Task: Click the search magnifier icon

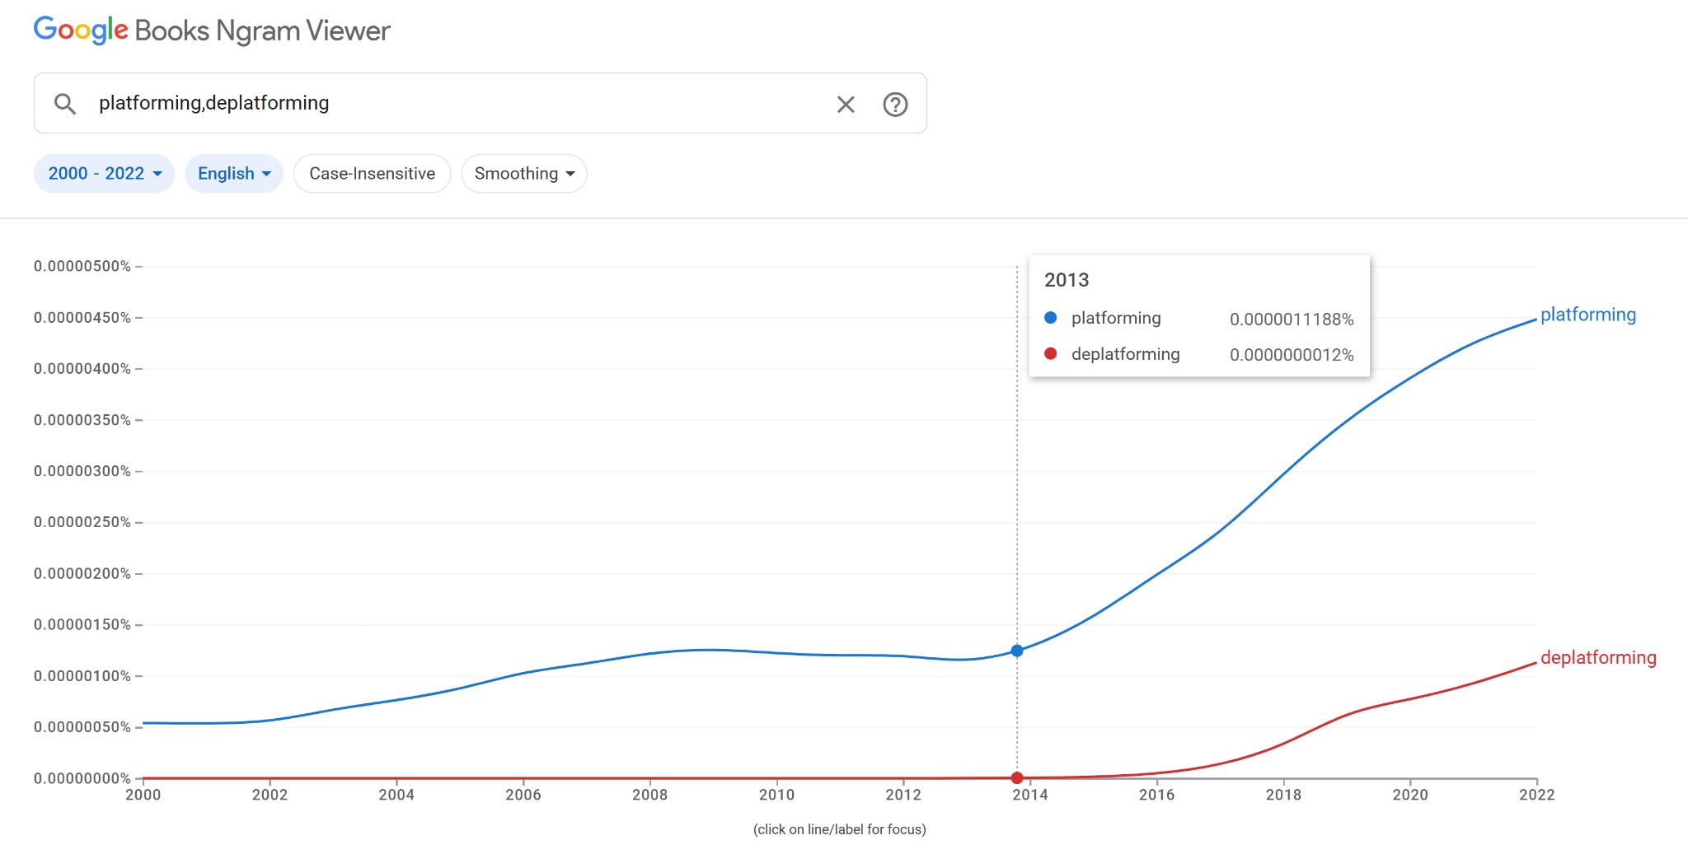Action: coord(65,104)
